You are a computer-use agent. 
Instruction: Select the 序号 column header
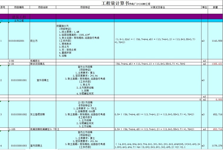click(3, 7)
